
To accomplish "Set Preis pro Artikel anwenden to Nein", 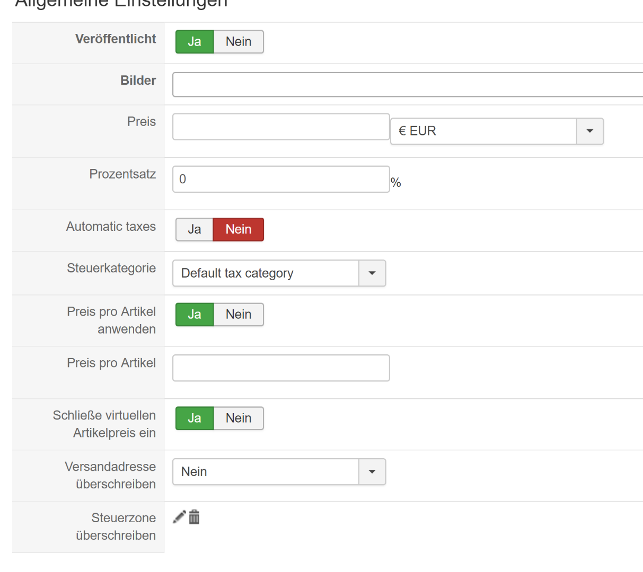I will [x=239, y=315].
